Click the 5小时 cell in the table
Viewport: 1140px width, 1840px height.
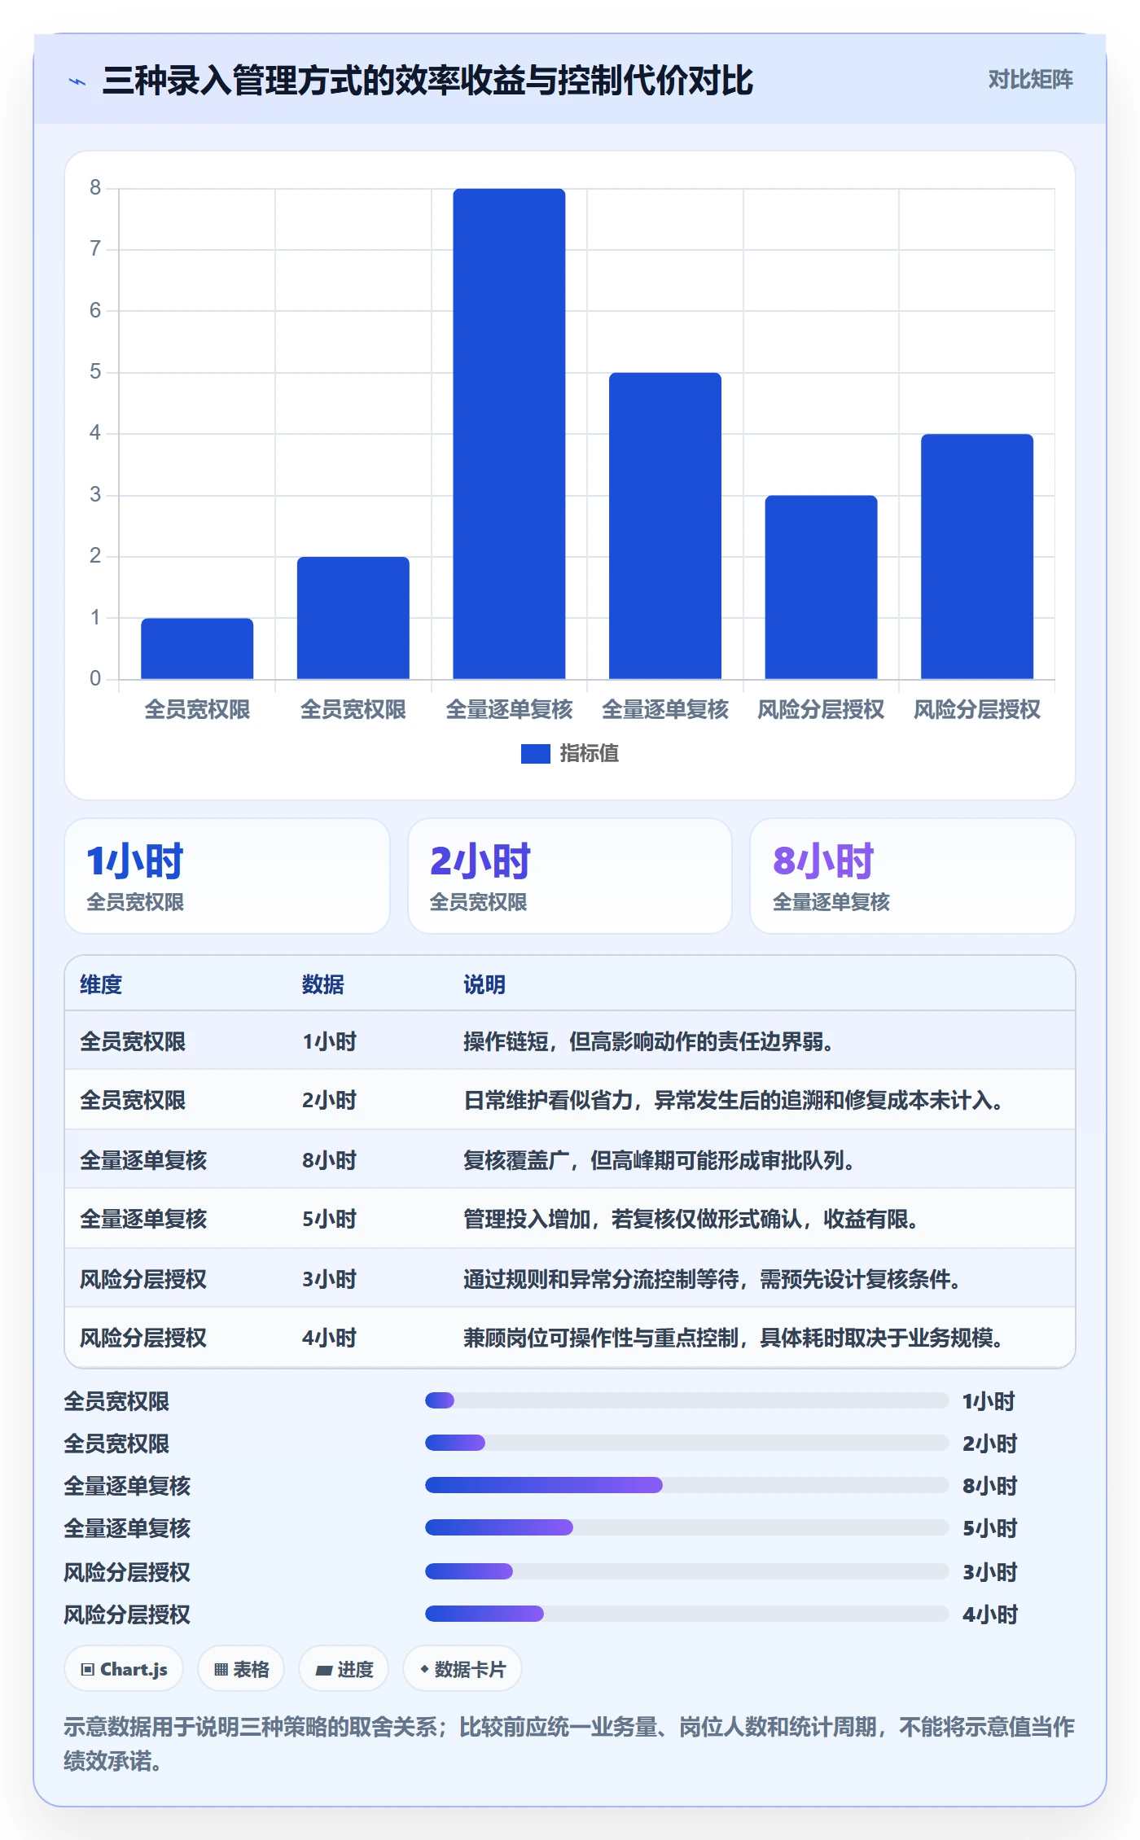click(330, 1220)
